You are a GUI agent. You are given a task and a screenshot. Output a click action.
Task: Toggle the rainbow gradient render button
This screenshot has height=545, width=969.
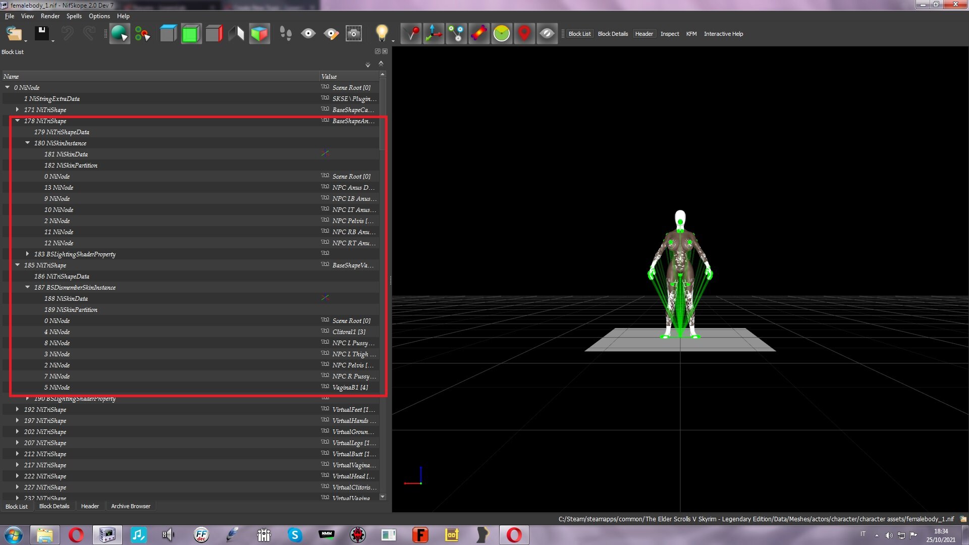[479, 34]
